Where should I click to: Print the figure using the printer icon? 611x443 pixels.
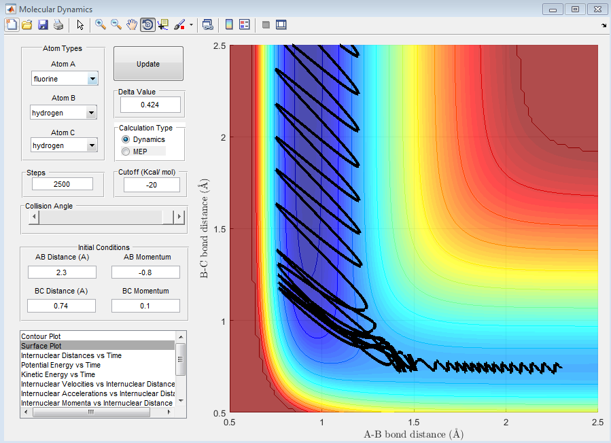58,25
